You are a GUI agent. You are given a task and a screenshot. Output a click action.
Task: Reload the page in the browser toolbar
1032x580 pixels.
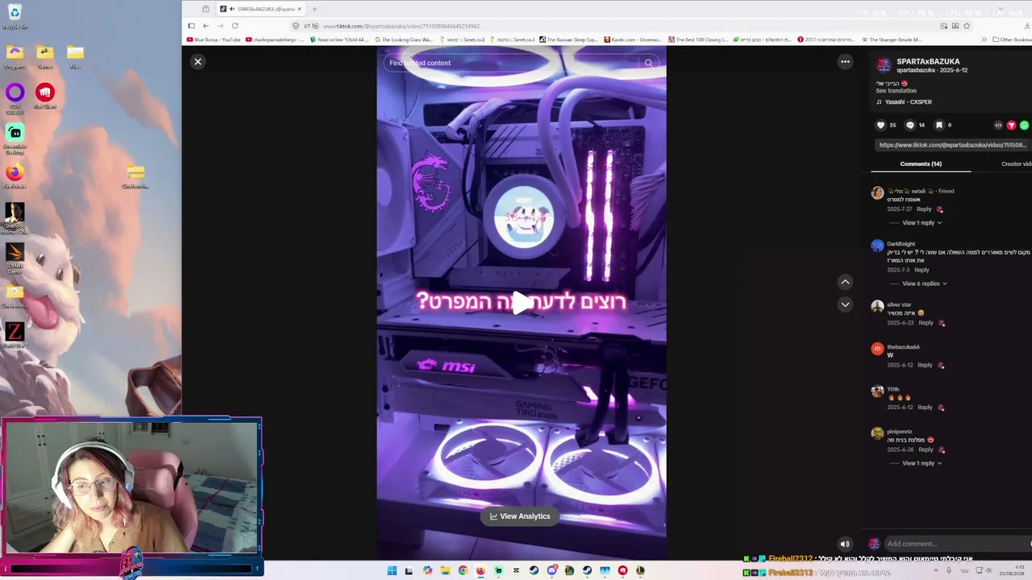235,26
